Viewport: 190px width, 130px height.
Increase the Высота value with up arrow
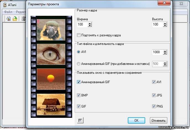click(x=165, y=23)
